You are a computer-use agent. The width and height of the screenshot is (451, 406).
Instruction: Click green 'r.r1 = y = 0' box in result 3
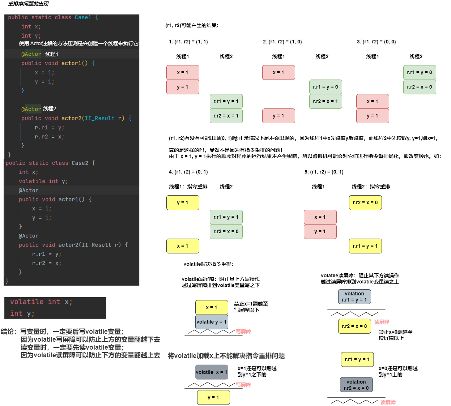[420, 72]
